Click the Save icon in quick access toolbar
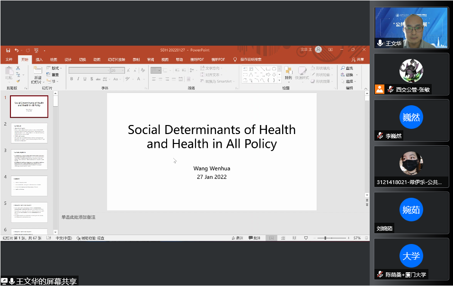The width and height of the screenshot is (453, 286). pos(8,50)
